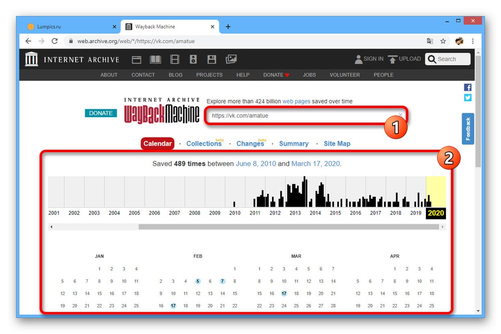
Task: Share the page via Facebook icon
Action: [467, 88]
